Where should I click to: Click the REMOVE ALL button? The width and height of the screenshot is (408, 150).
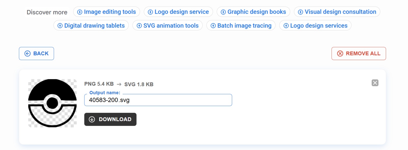(x=358, y=53)
